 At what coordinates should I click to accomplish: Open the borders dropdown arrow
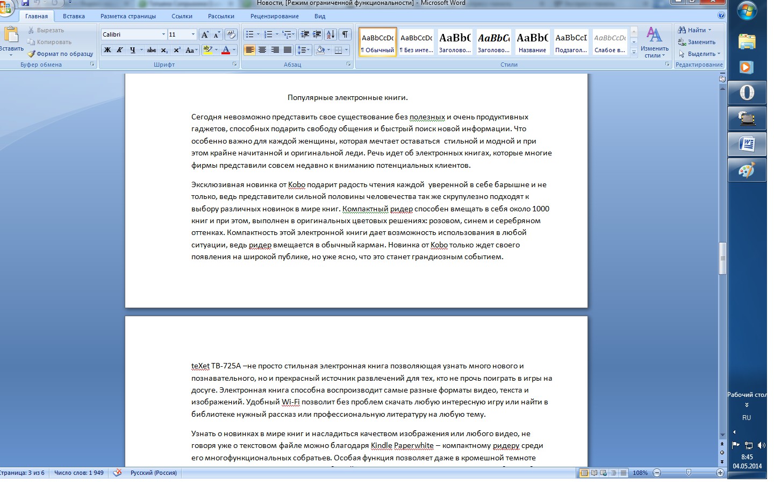click(346, 50)
